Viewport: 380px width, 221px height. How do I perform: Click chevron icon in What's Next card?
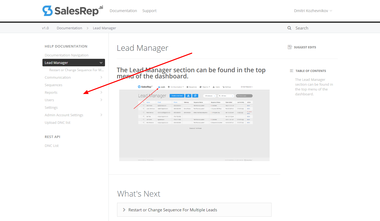coord(124,210)
